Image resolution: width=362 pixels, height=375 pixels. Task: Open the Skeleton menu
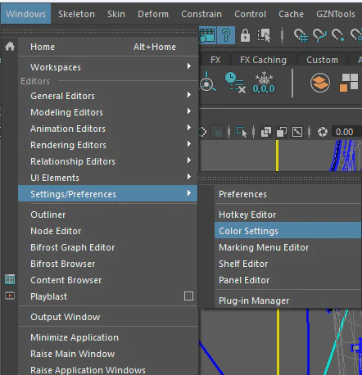pyautogui.click(x=76, y=14)
